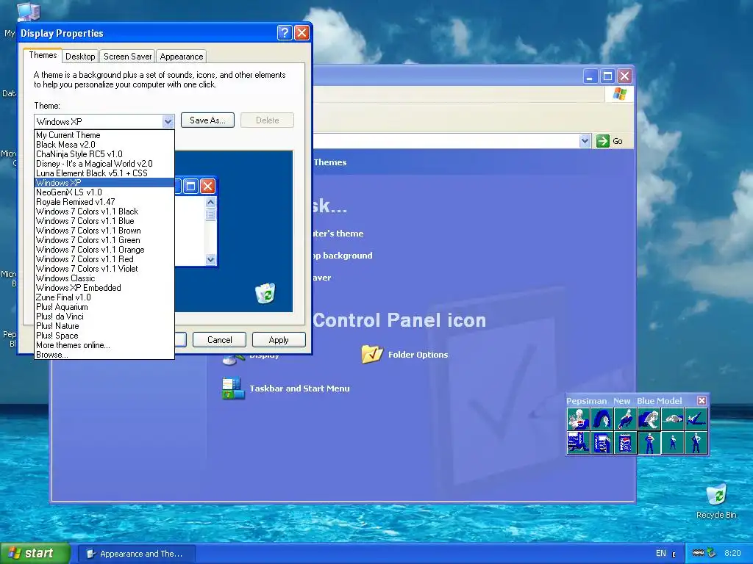Choose Plus! Aquarium theme
Screen dimensions: 753x564
pos(104,307)
